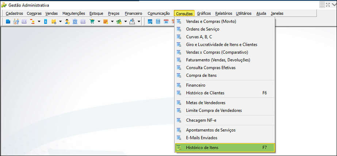
Task: Click the orange hierarchy tree icon
Action: pos(32,22)
